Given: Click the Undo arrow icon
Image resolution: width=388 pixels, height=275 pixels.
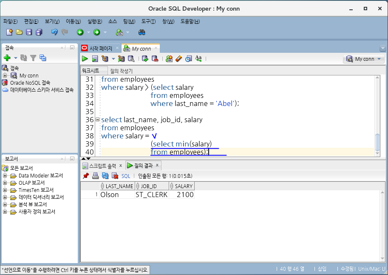Looking at the screenshot, I should 54,32.
